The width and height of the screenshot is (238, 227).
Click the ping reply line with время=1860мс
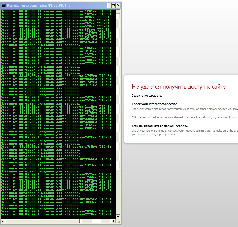[x=56, y=48]
